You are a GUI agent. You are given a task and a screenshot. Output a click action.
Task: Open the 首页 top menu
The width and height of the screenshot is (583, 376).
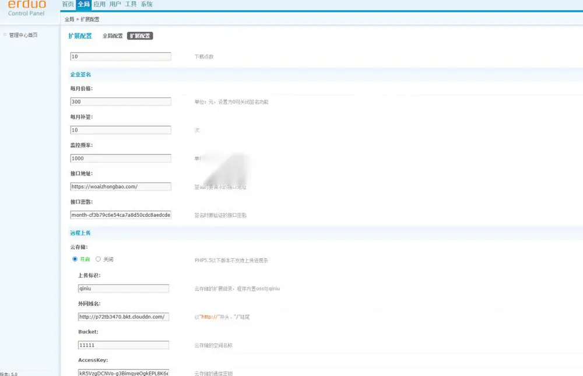68,4
